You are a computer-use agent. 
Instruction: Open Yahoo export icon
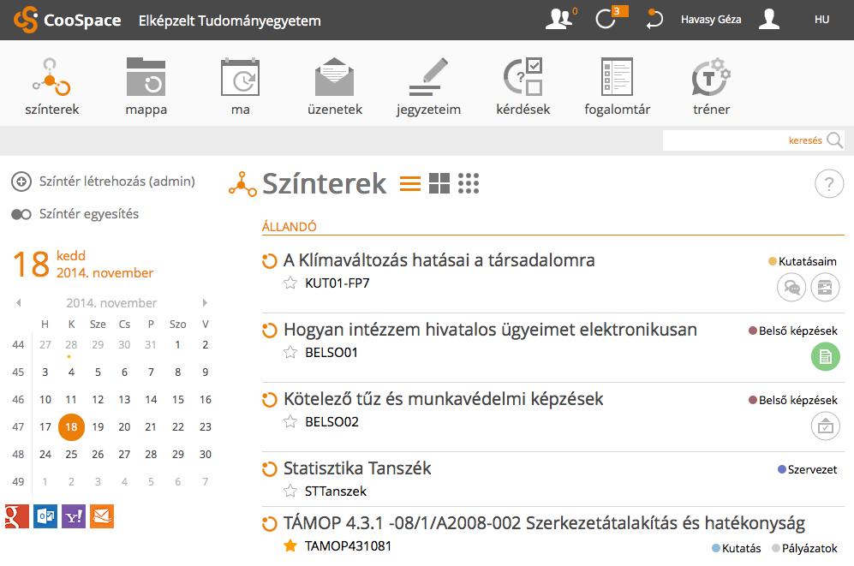pyautogui.click(x=74, y=516)
